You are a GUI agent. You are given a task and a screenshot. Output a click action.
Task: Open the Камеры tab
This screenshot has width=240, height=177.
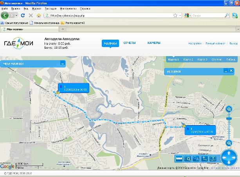coord(154,43)
